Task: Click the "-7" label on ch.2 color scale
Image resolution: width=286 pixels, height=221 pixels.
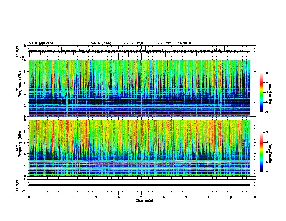Action: 266,172
